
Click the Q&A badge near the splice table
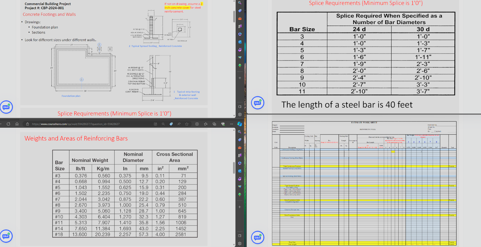258,103
